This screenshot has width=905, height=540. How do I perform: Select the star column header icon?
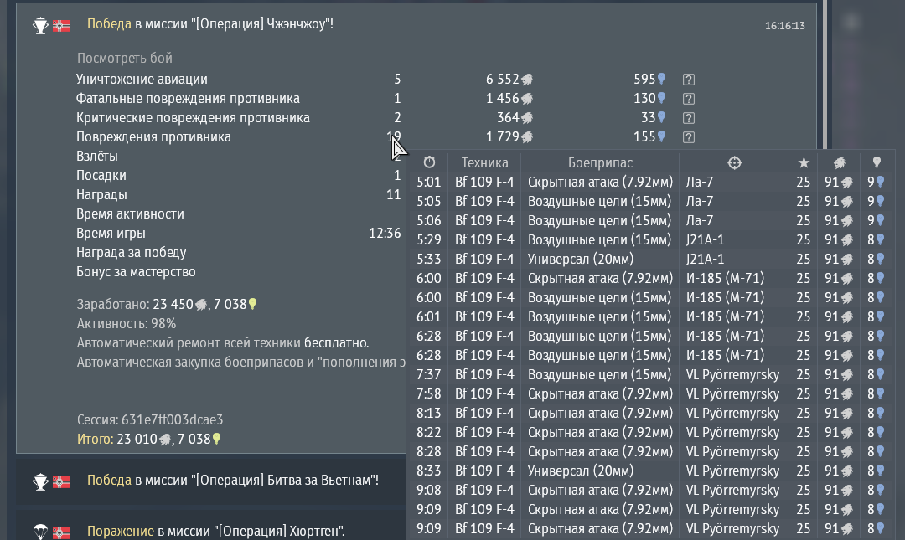804,162
